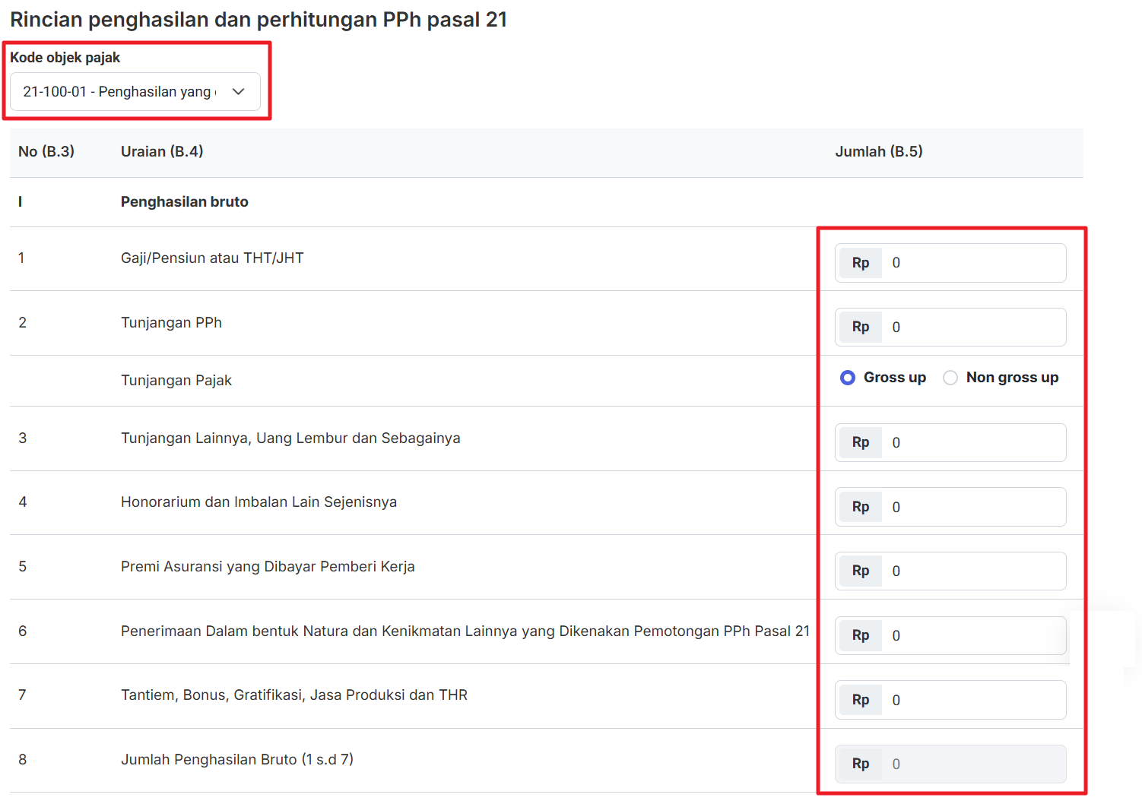The width and height of the screenshot is (1142, 807).
Task: Click the Honorarium dan Imbalan Lain amount input
Action: pyautogui.click(x=972, y=507)
